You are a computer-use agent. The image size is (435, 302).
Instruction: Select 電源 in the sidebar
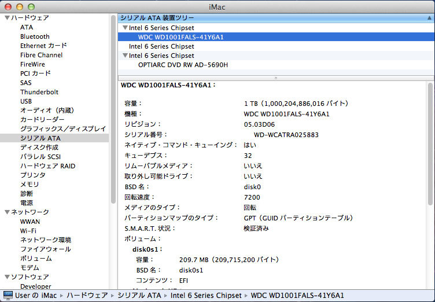[x=27, y=203]
